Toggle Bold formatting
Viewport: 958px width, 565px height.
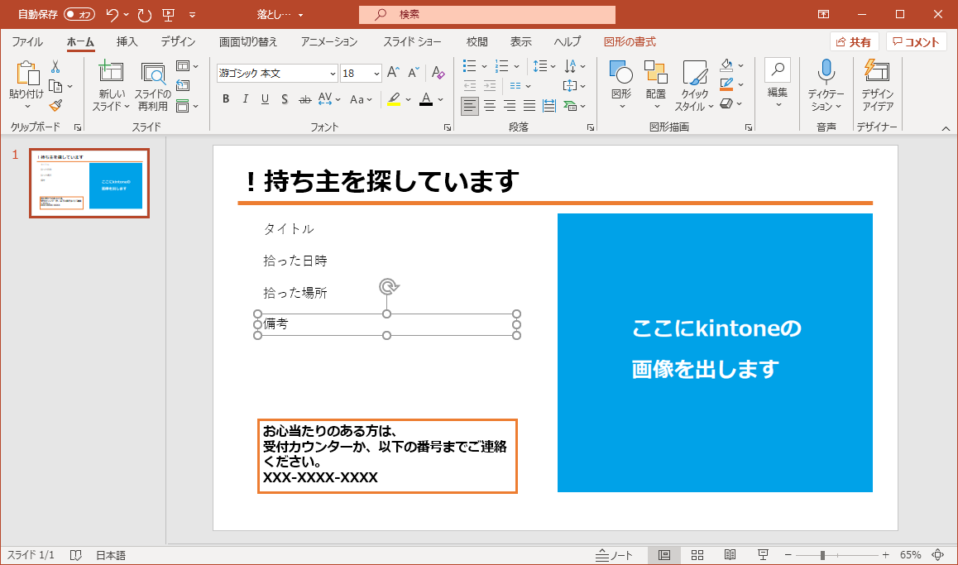tap(226, 99)
